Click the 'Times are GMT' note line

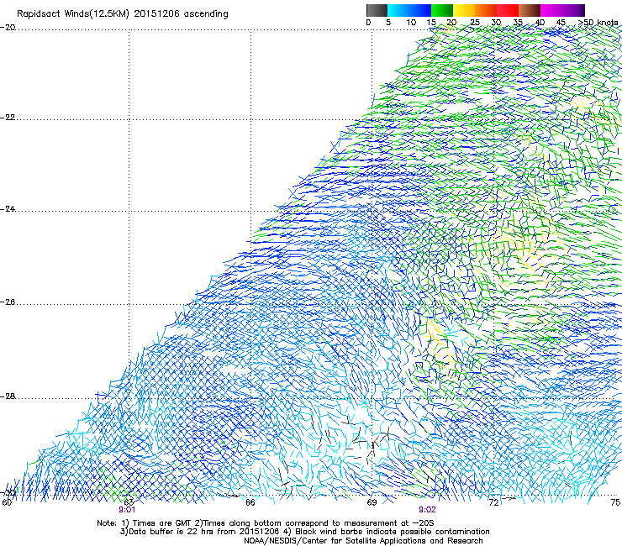266,523
